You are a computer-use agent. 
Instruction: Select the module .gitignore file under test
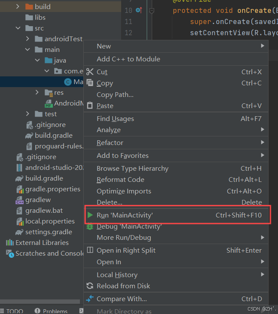[46, 125]
